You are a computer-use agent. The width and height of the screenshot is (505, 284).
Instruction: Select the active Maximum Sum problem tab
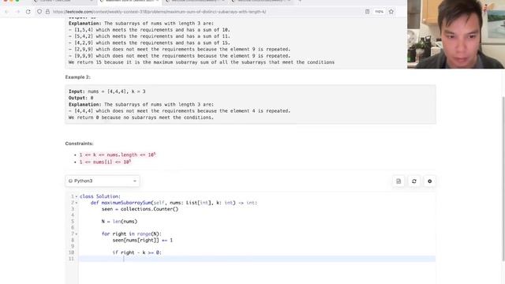(129, 2)
